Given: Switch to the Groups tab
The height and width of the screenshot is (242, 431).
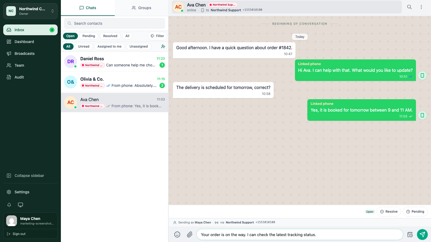Looking at the screenshot, I should 141,8.
